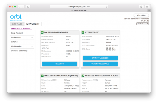
Task: Click the Internet-Port green check icon
Action: pos(83,32)
